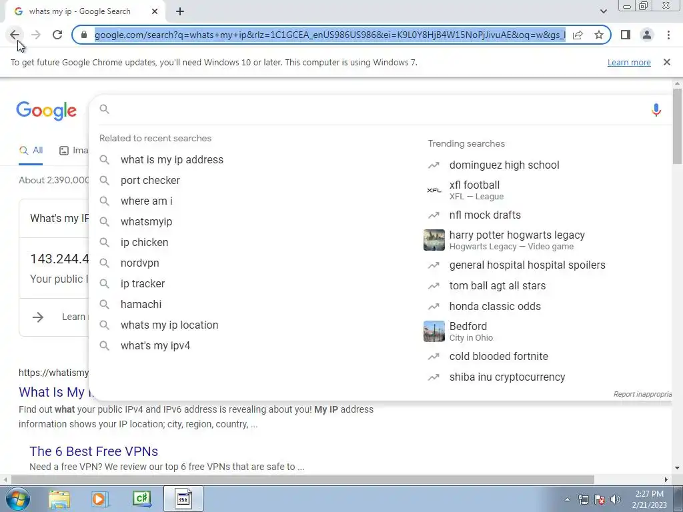The width and height of the screenshot is (683, 512).
Task: View site information via the lock icon
Action: tap(84, 35)
